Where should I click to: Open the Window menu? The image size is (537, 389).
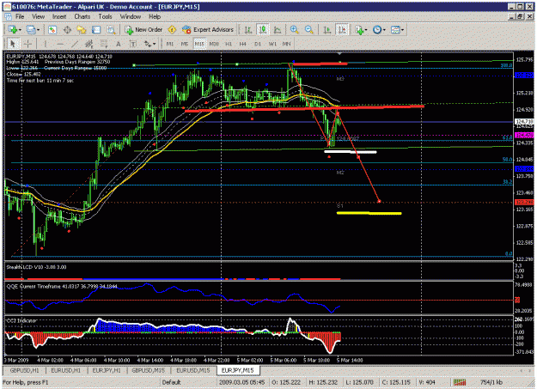[x=130, y=16]
